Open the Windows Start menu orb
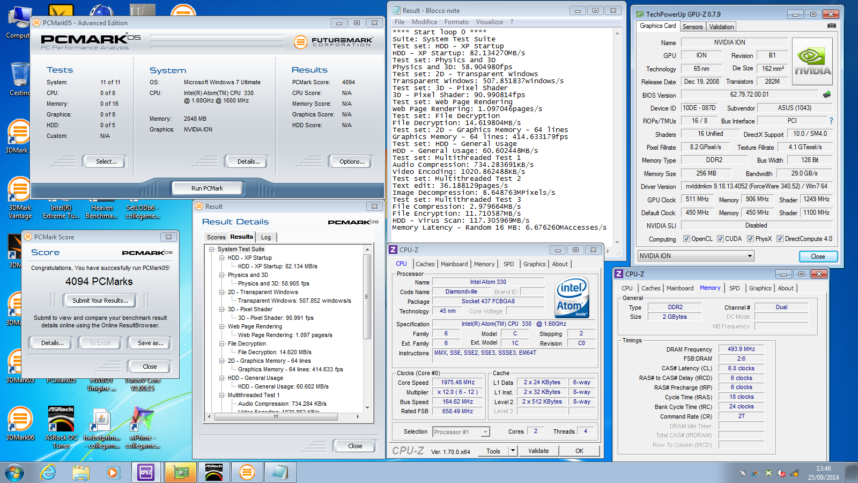The image size is (858, 483). pyautogui.click(x=14, y=472)
